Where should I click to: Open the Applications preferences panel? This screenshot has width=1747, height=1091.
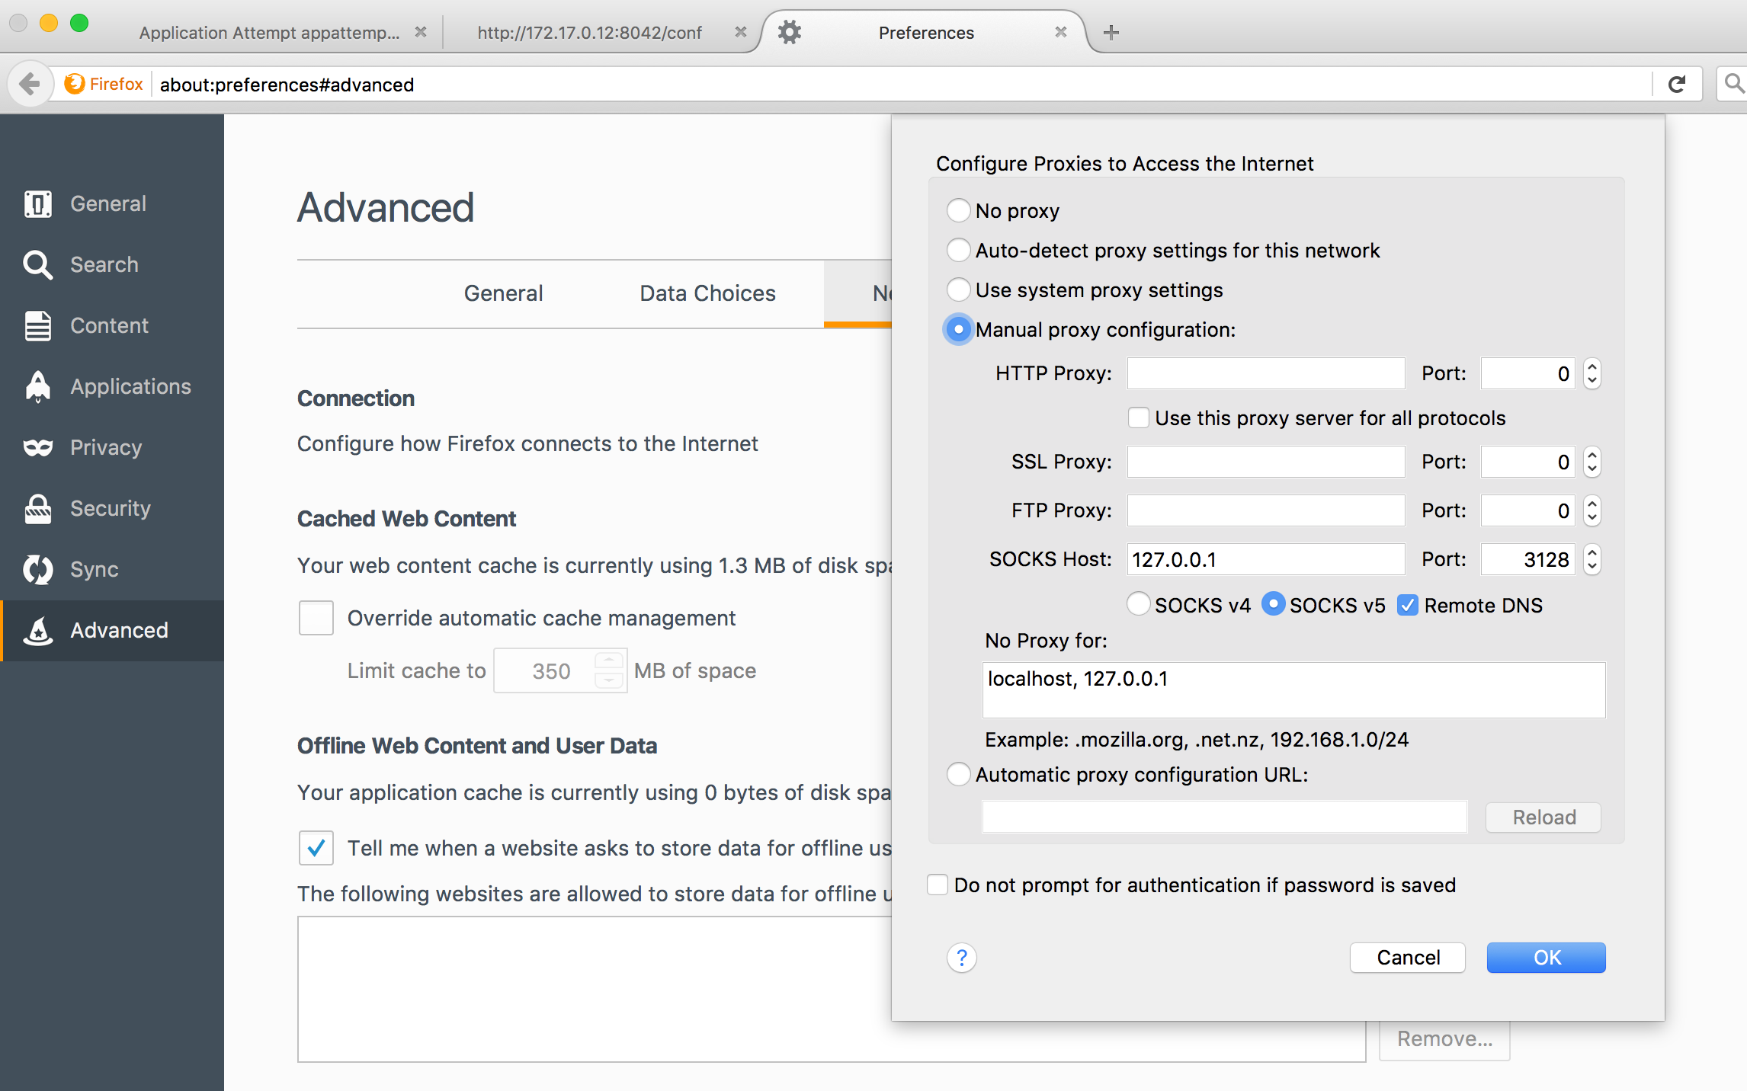point(130,386)
